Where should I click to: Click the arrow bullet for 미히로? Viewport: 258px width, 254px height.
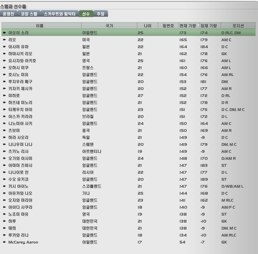click(x=5, y=96)
